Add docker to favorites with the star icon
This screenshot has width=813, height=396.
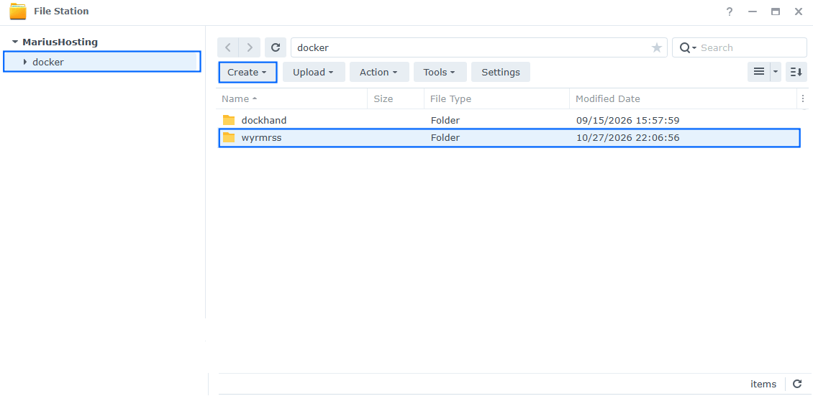coord(656,47)
